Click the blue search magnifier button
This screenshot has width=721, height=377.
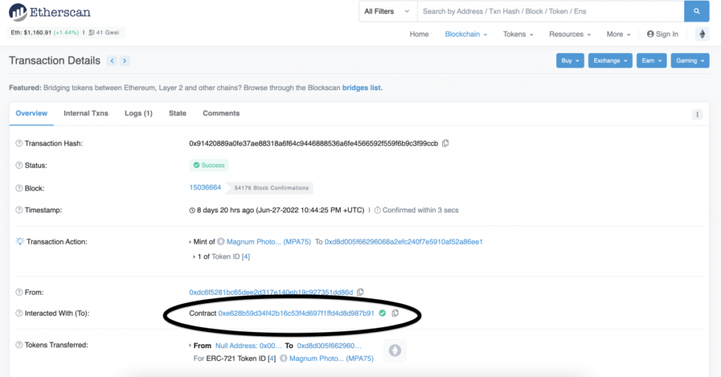coord(696,11)
